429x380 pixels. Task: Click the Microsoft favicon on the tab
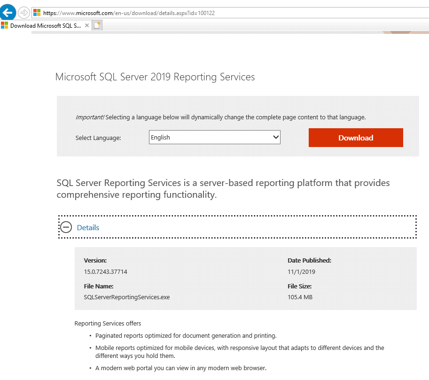pos(5,25)
